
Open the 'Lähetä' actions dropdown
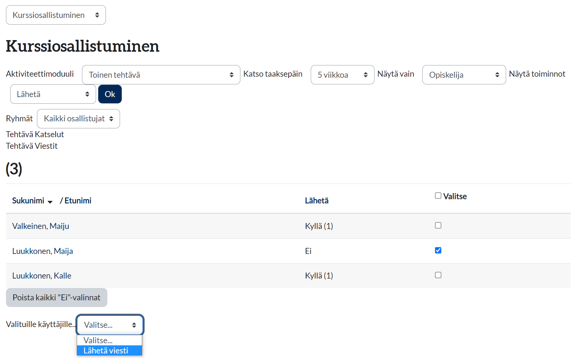53,94
